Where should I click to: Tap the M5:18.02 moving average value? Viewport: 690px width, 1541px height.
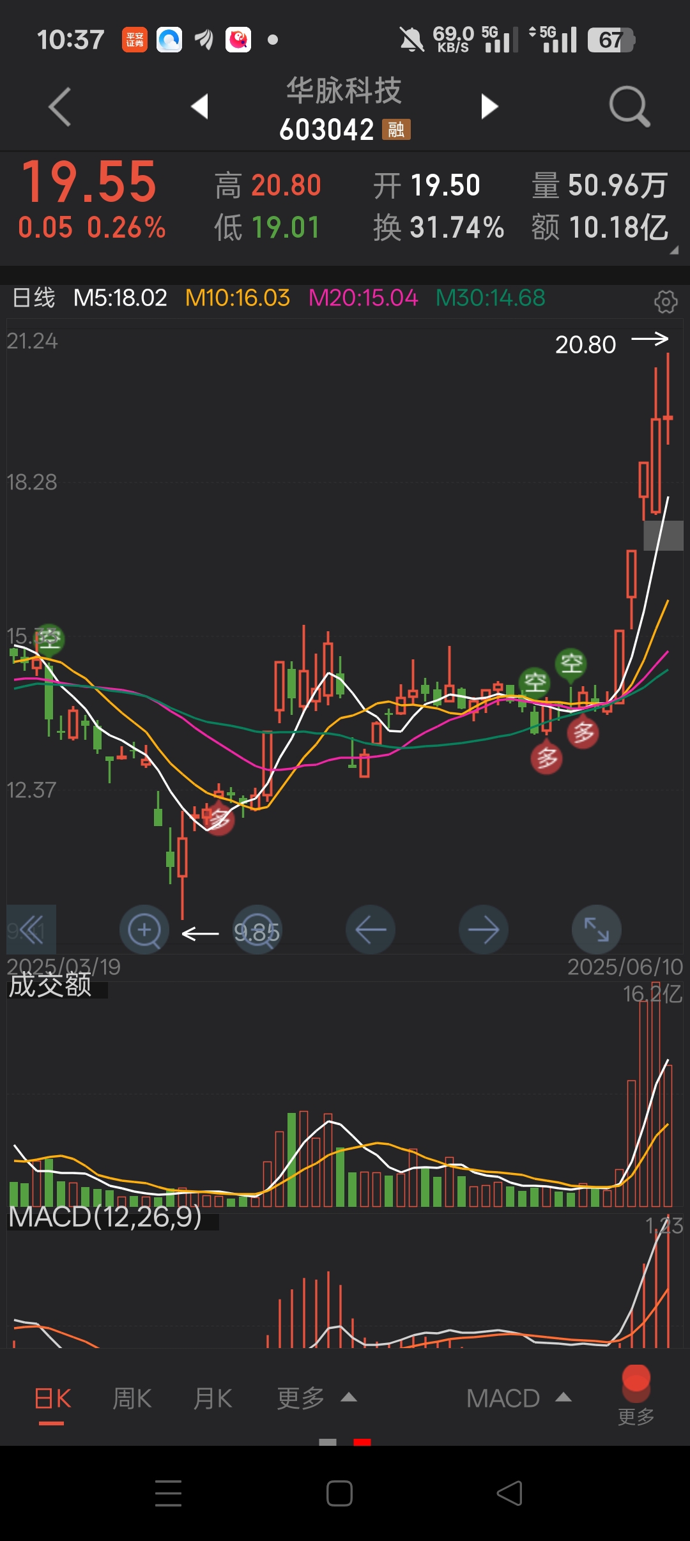[120, 298]
